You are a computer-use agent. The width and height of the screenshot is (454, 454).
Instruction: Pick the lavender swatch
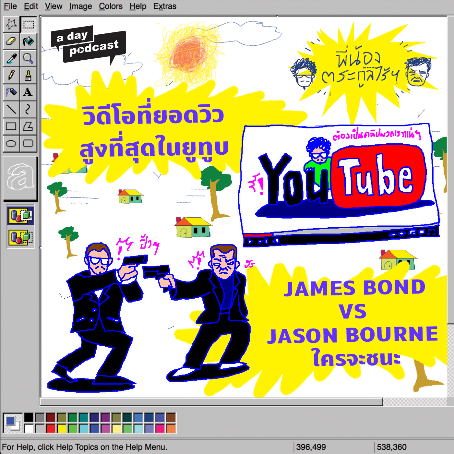(149, 428)
